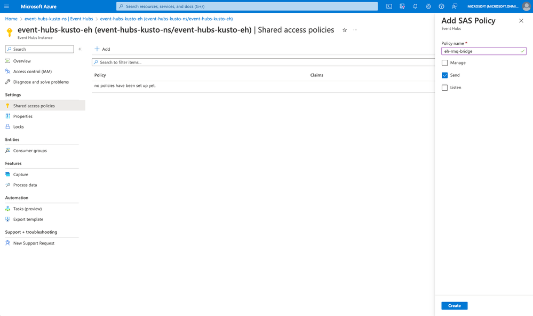
Task: Click the Access control (IAM) icon
Action: click(8, 72)
